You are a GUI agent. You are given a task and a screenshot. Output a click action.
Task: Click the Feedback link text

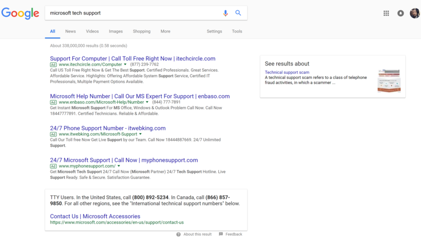point(234,234)
